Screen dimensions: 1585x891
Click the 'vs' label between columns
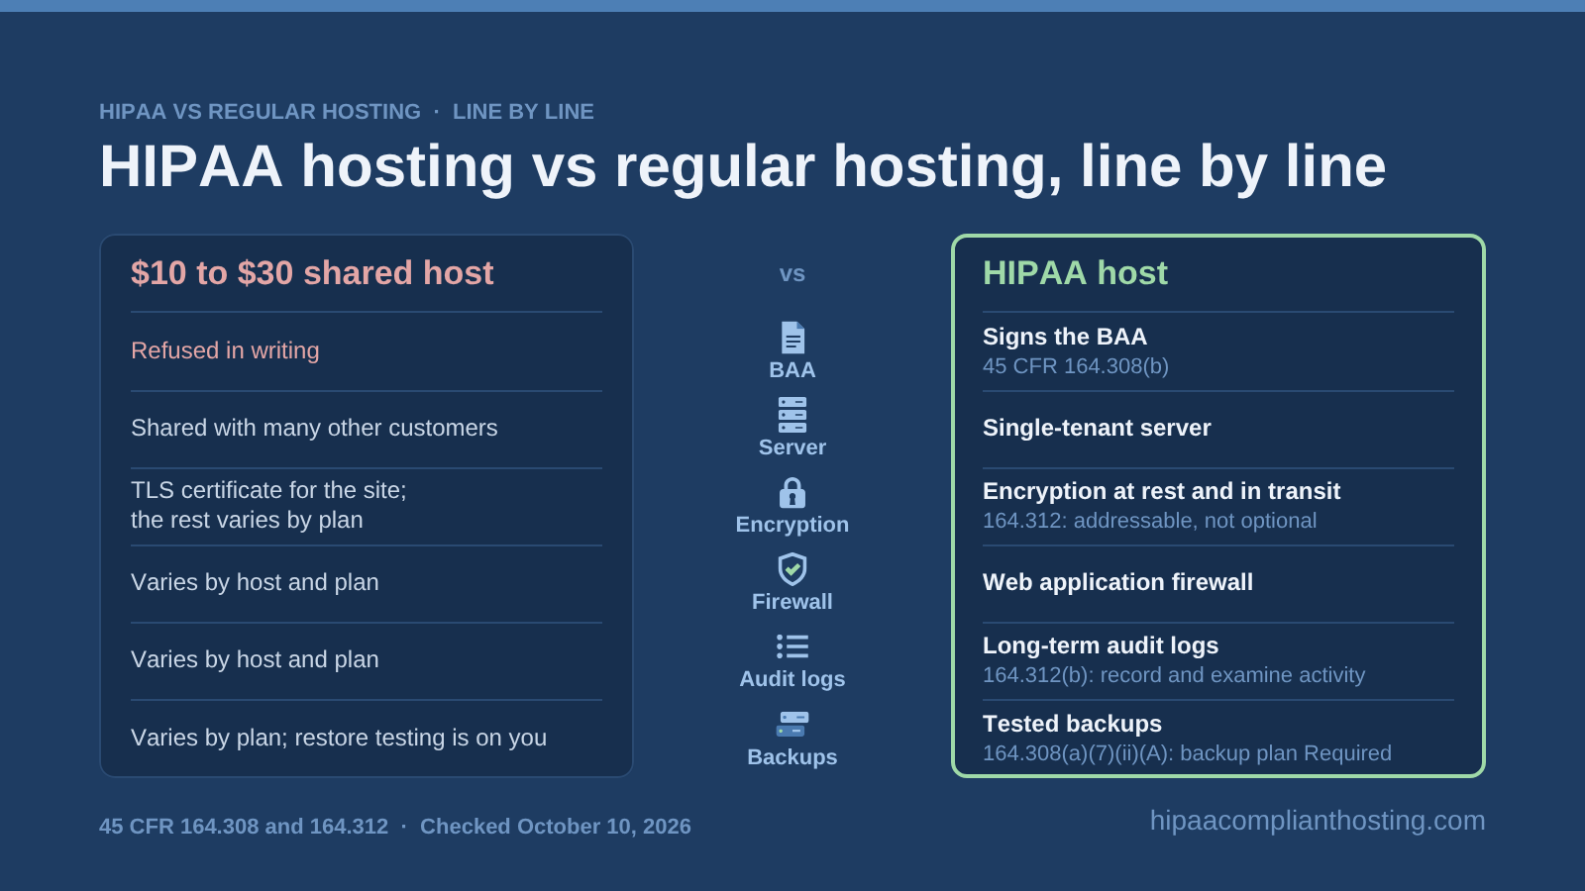pos(792,274)
